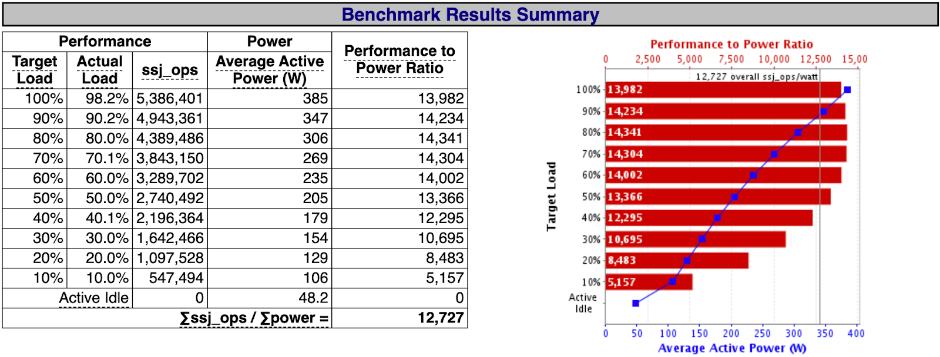Select the 1,097,528 ssj_ops cell
The image size is (940, 357).
(x=170, y=258)
